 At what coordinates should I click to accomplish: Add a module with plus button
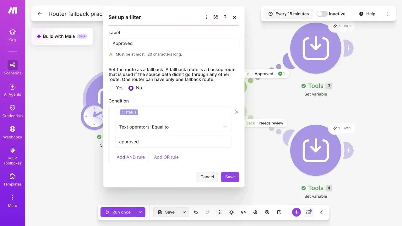296,212
